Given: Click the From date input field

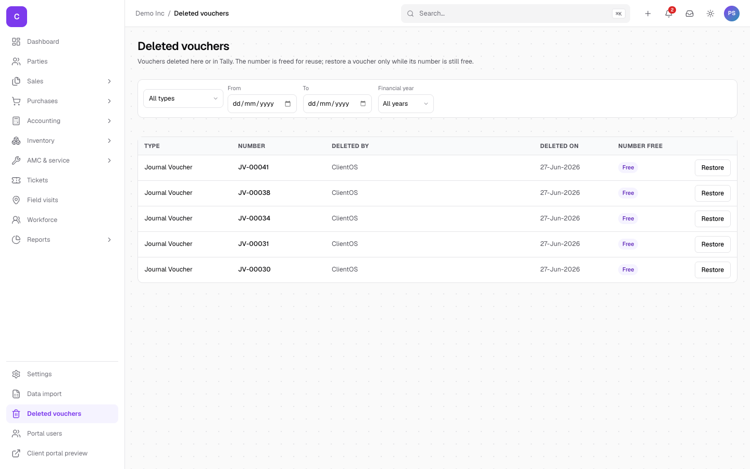Looking at the screenshot, I should [262, 104].
